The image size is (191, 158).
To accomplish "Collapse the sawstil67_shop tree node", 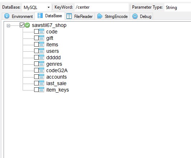I will [8, 25].
